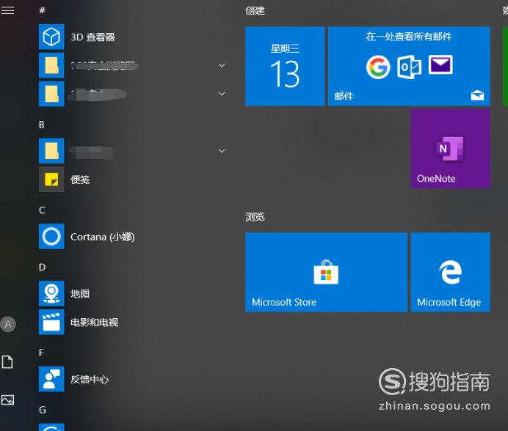Image resolution: width=508 pixels, height=431 pixels.
Task: Click the 创建 tile group heading
Action: 255,11
